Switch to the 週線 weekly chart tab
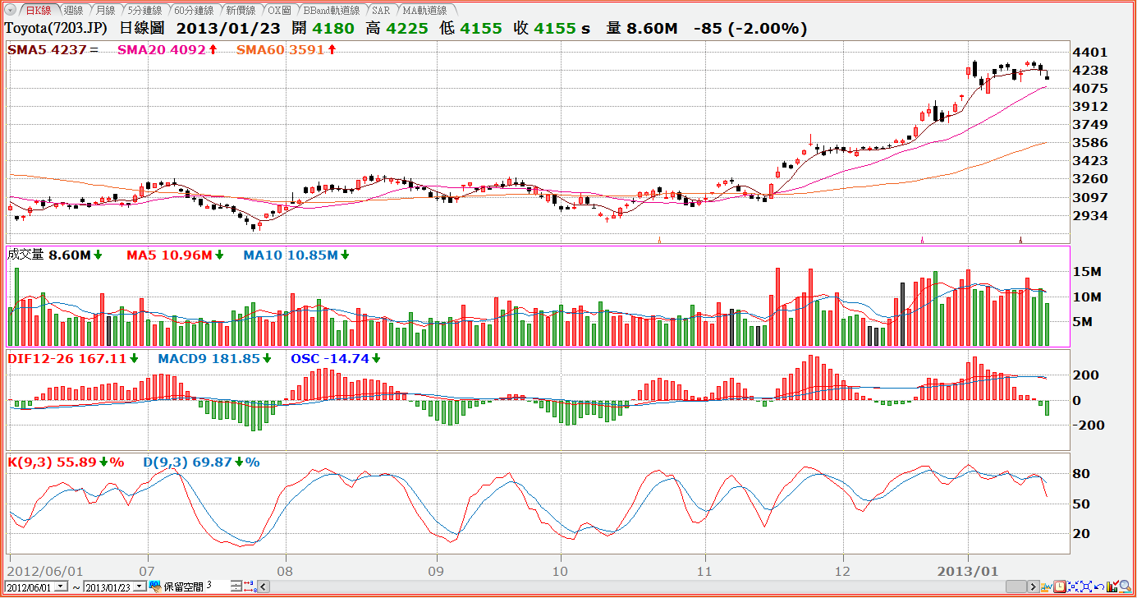The image size is (1137, 598). tap(72, 11)
